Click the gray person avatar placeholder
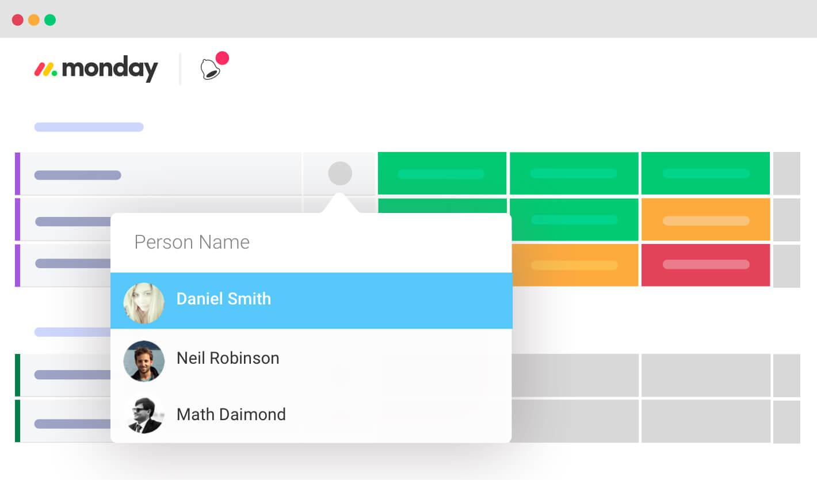 340,173
